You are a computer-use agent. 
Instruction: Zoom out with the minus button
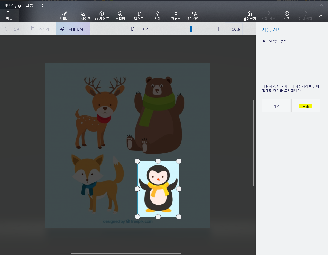165,29
